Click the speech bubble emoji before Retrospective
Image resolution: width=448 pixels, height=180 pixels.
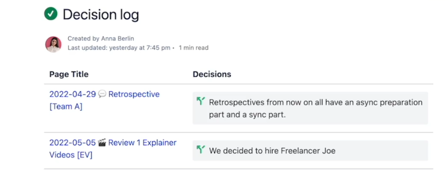point(102,94)
